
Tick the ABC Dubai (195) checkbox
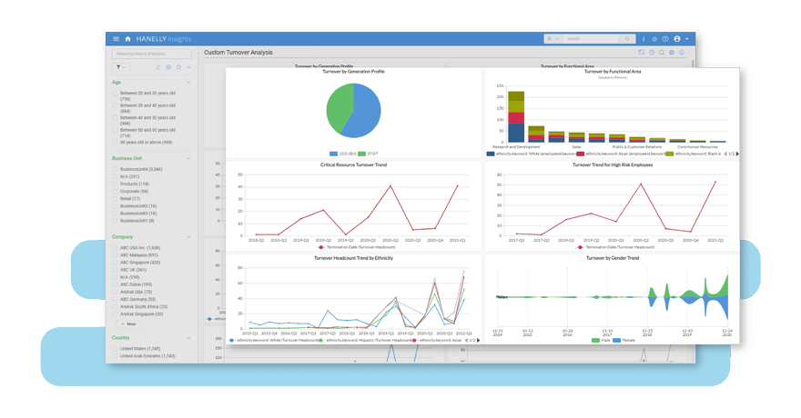pos(116,284)
